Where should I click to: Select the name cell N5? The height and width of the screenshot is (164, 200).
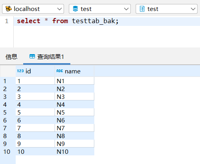(74, 112)
